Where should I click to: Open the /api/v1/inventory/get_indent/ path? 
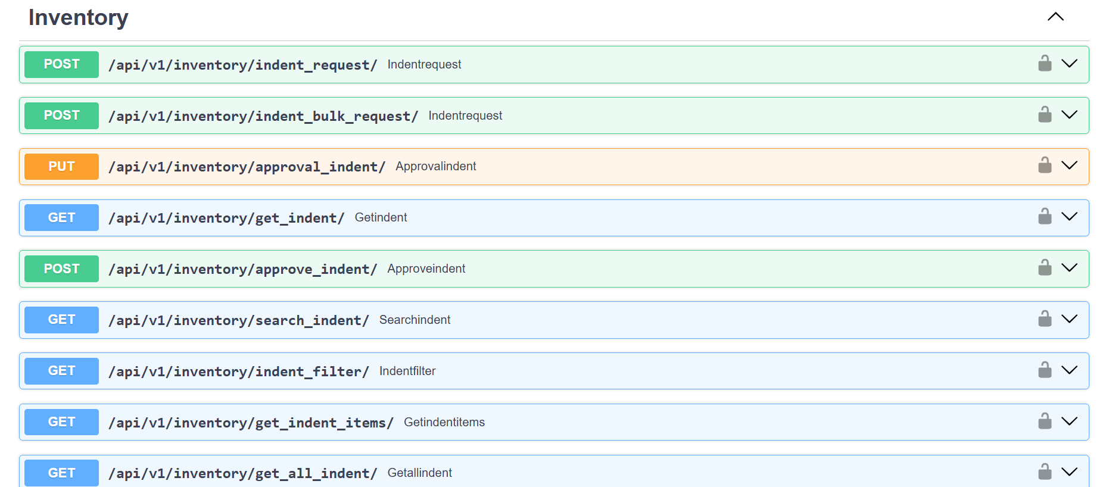coord(226,218)
